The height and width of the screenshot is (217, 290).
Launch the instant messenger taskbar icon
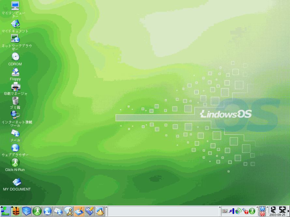tap(68, 211)
